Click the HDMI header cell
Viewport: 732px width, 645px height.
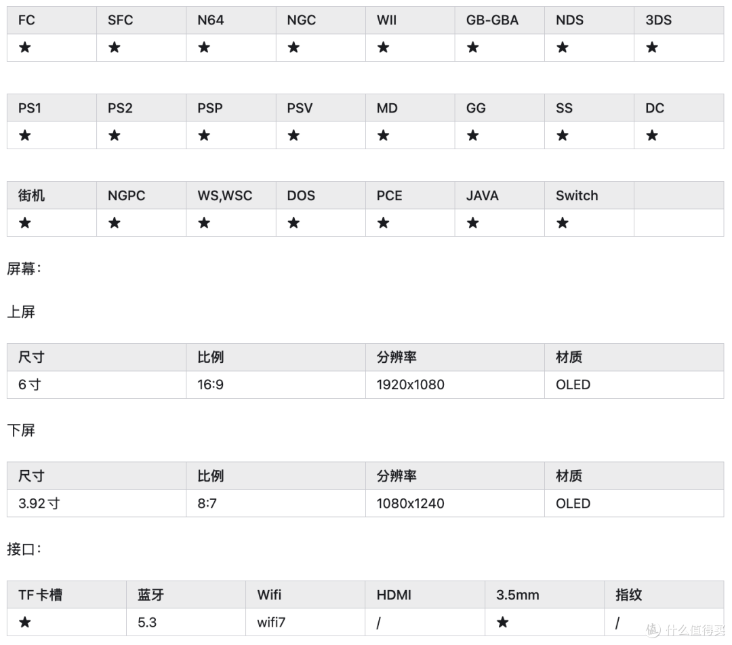point(425,595)
